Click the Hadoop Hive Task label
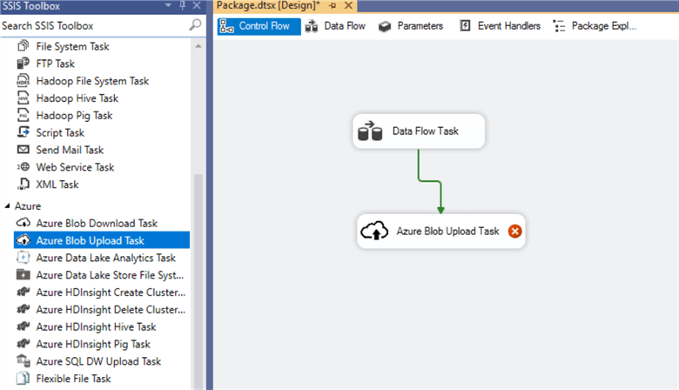The width and height of the screenshot is (679, 390). (77, 98)
